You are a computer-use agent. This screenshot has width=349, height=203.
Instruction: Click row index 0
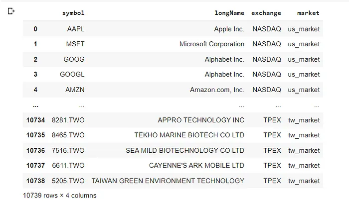[35, 29]
